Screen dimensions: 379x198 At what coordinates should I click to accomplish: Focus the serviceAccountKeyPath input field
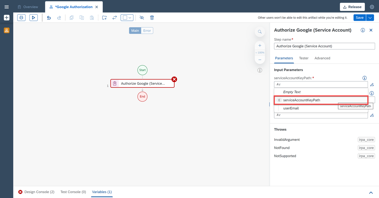tap(321, 85)
